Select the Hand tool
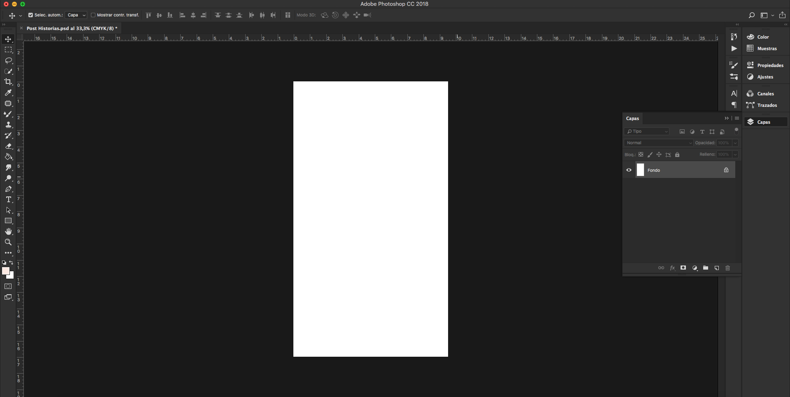The width and height of the screenshot is (790, 397). coord(8,232)
